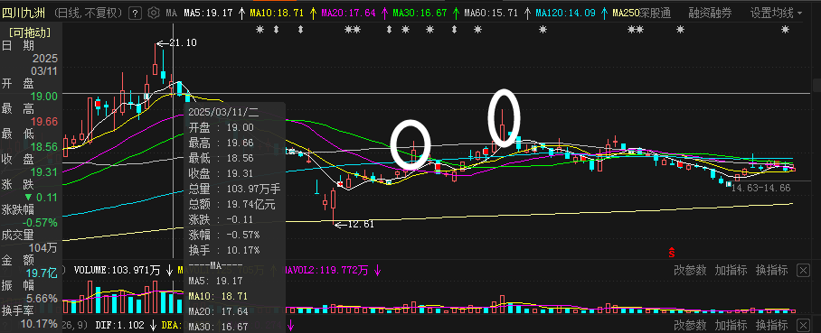Viewport: 821px width, 333px height.
Task: Close the MACD indicator panel with X
Action: coord(803,324)
